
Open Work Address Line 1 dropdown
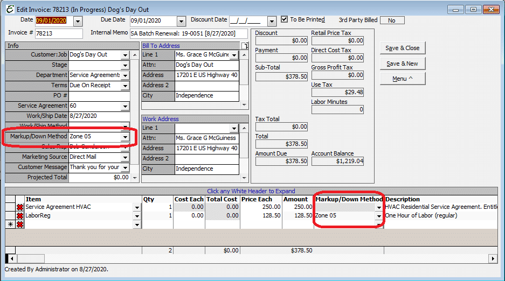(x=234, y=129)
